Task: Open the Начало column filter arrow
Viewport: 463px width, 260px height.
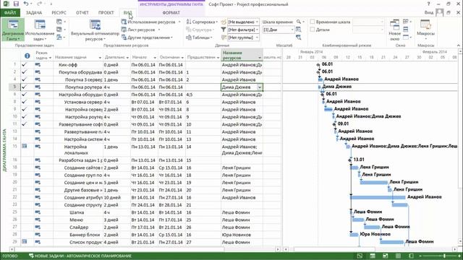Action: coord(155,58)
